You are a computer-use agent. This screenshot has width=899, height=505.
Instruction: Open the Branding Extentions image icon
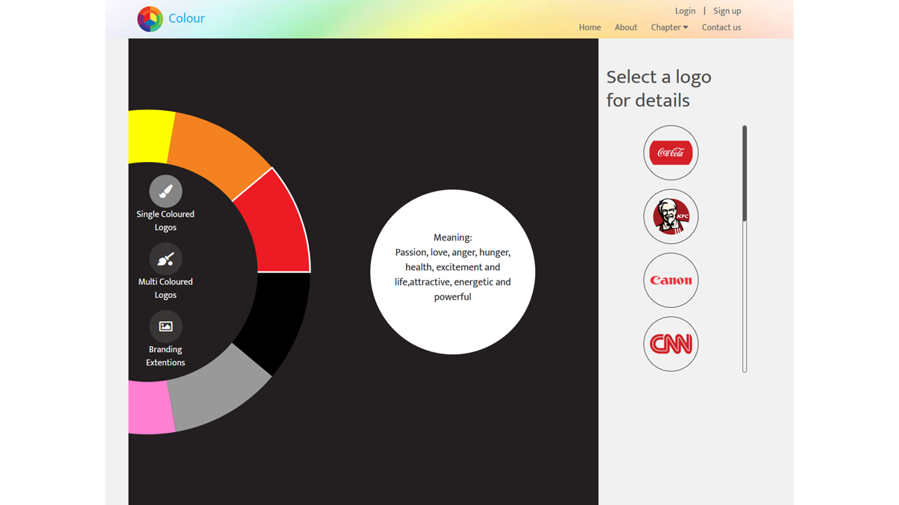coord(166,326)
